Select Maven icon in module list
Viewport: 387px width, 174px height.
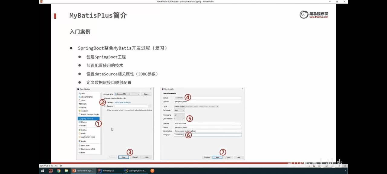(80, 122)
